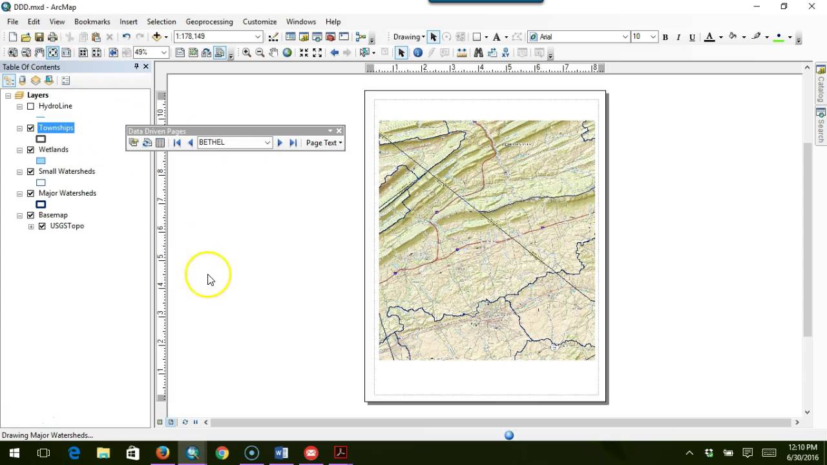Select the data frame Zoom Out magnifier

pyautogui.click(x=260, y=52)
